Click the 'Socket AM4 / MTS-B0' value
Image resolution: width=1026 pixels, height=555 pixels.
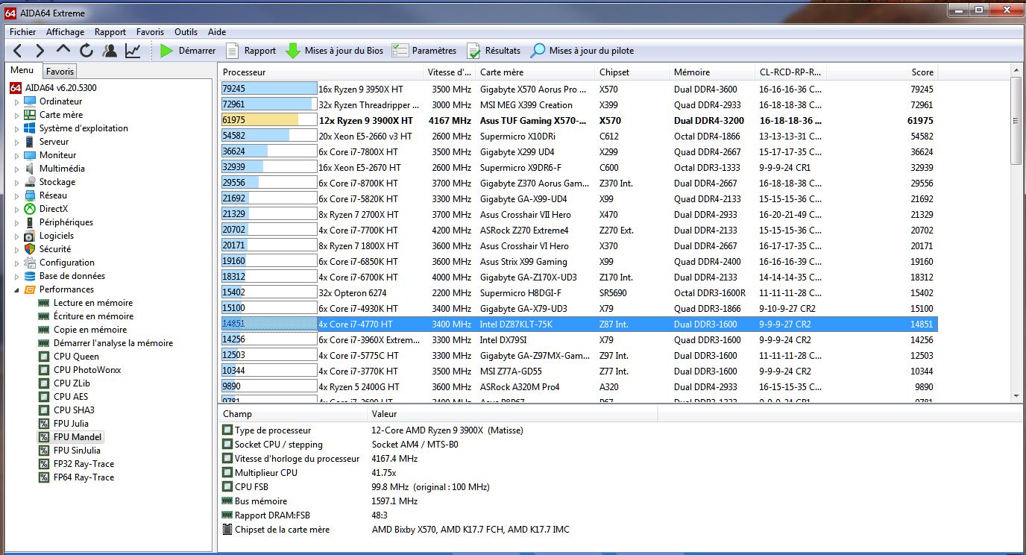coord(415,445)
